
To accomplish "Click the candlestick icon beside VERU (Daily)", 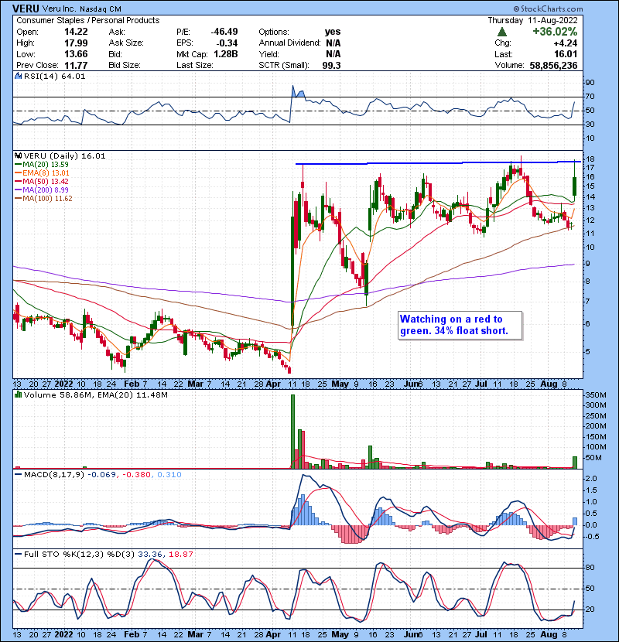I will (18, 155).
